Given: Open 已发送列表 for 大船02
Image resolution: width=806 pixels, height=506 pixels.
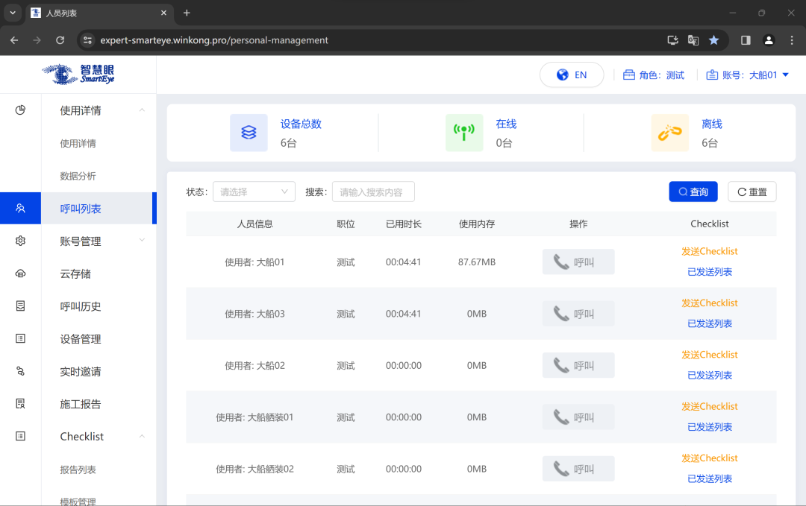Looking at the screenshot, I should pos(710,375).
